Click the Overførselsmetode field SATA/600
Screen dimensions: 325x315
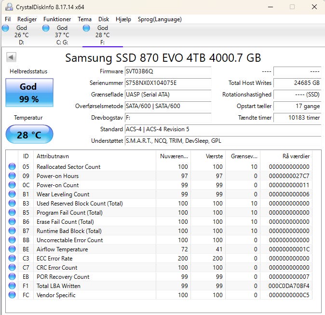point(168,106)
